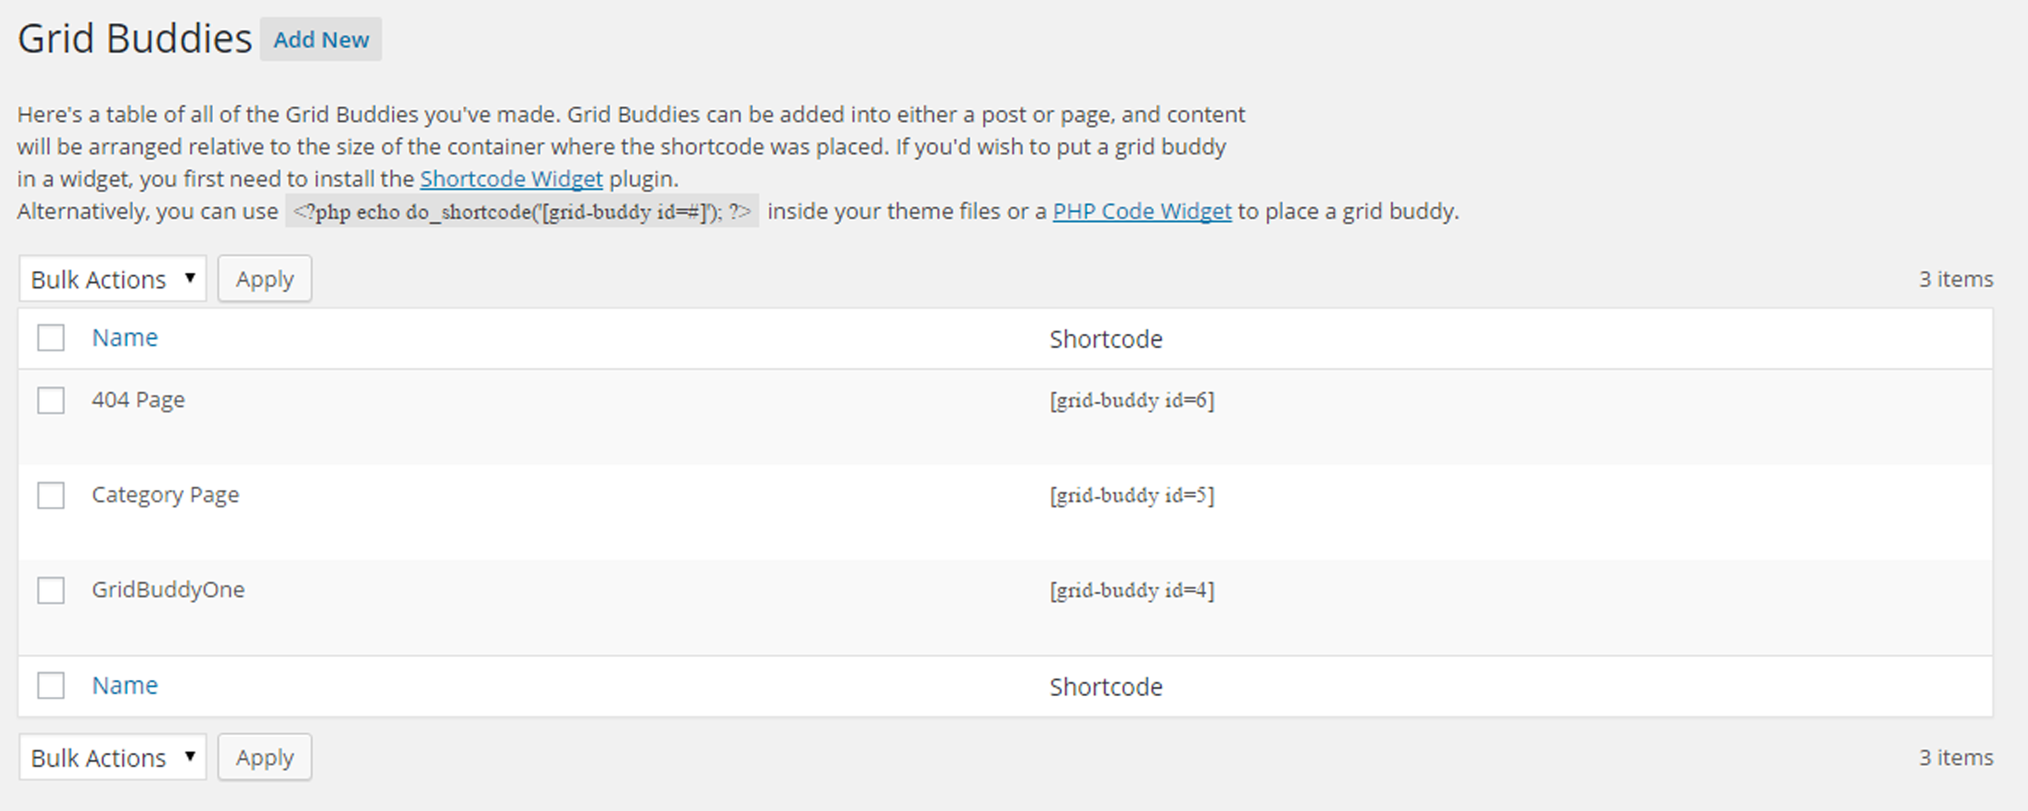Viewport: 2028px width, 811px height.
Task: Sort by the Name column header
Action: [x=124, y=338]
